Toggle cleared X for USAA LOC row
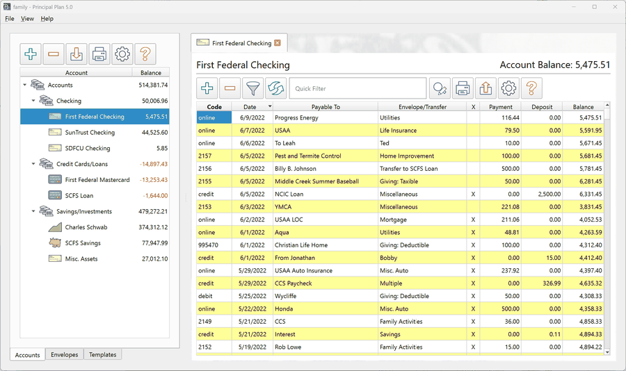Screen dimensions: 626x371 [x=473, y=220]
